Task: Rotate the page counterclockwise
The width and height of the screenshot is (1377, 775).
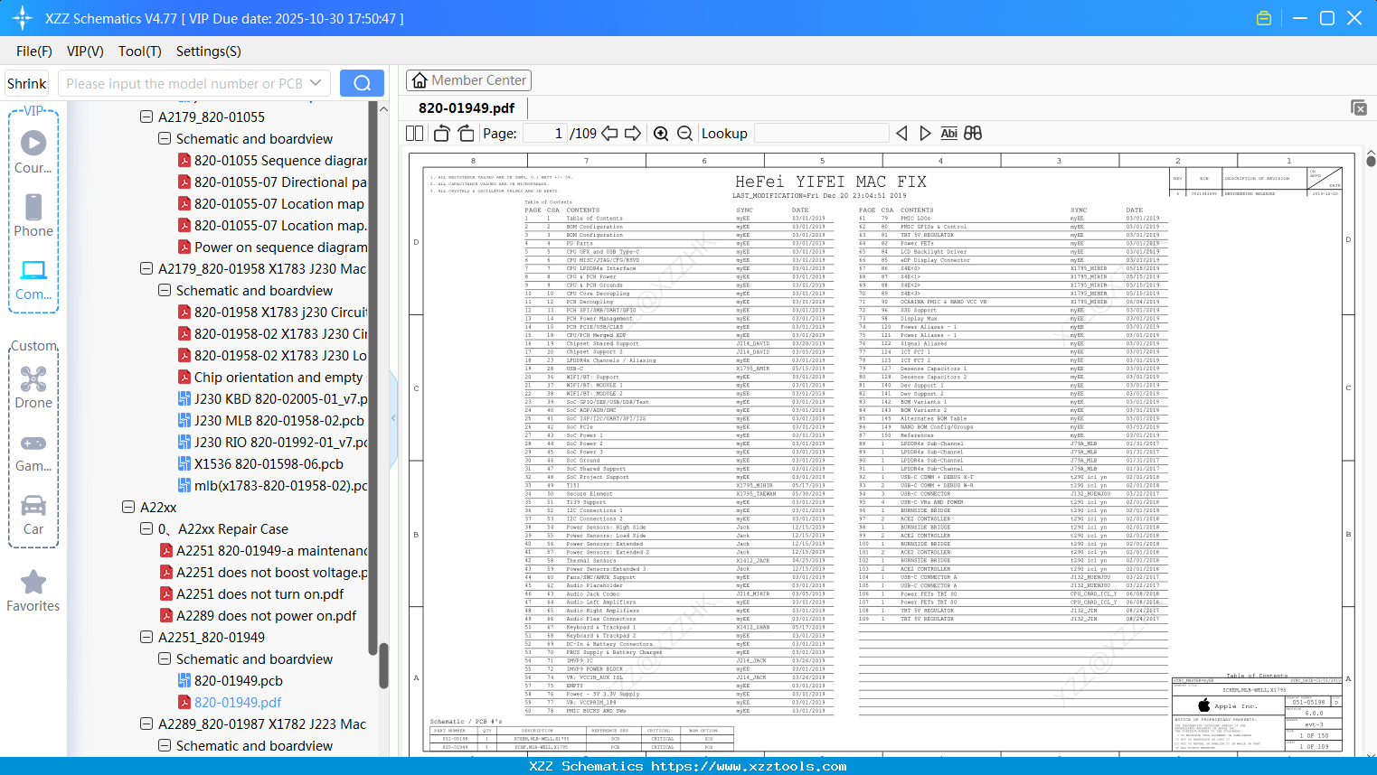Action: point(442,134)
